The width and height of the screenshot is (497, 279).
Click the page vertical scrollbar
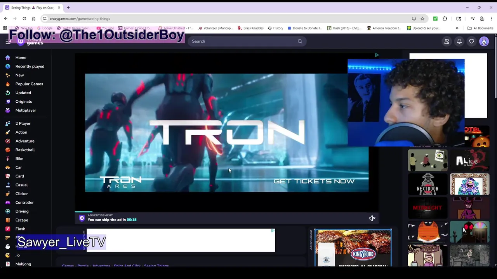[495, 66]
